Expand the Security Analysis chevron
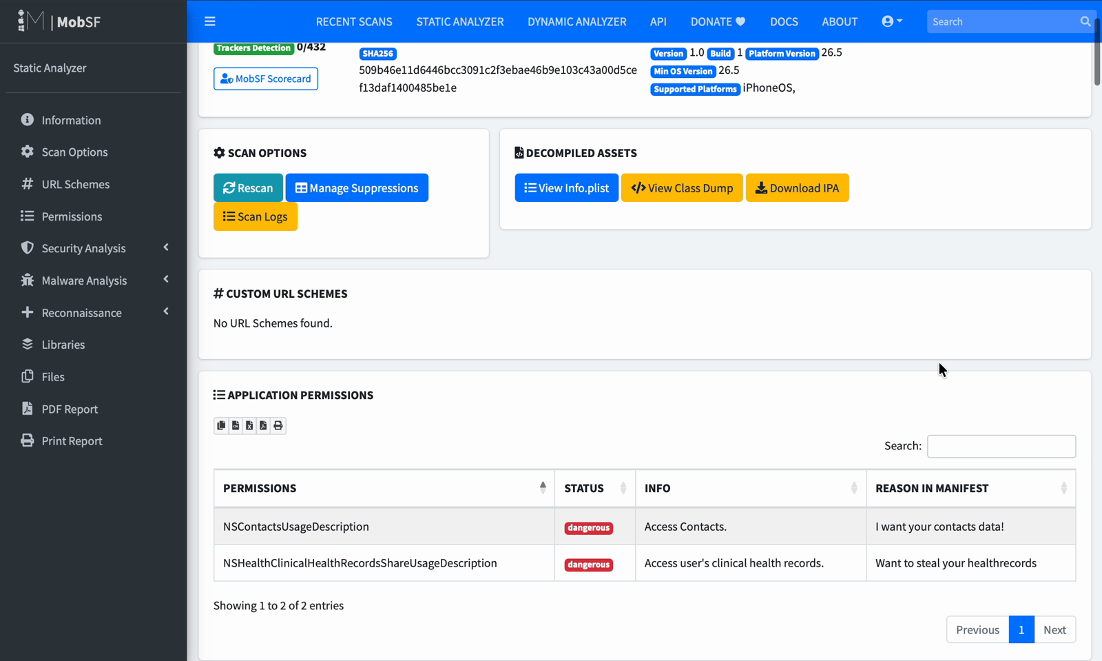The width and height of the screenshot is (1102, 661). pos(166,247)
